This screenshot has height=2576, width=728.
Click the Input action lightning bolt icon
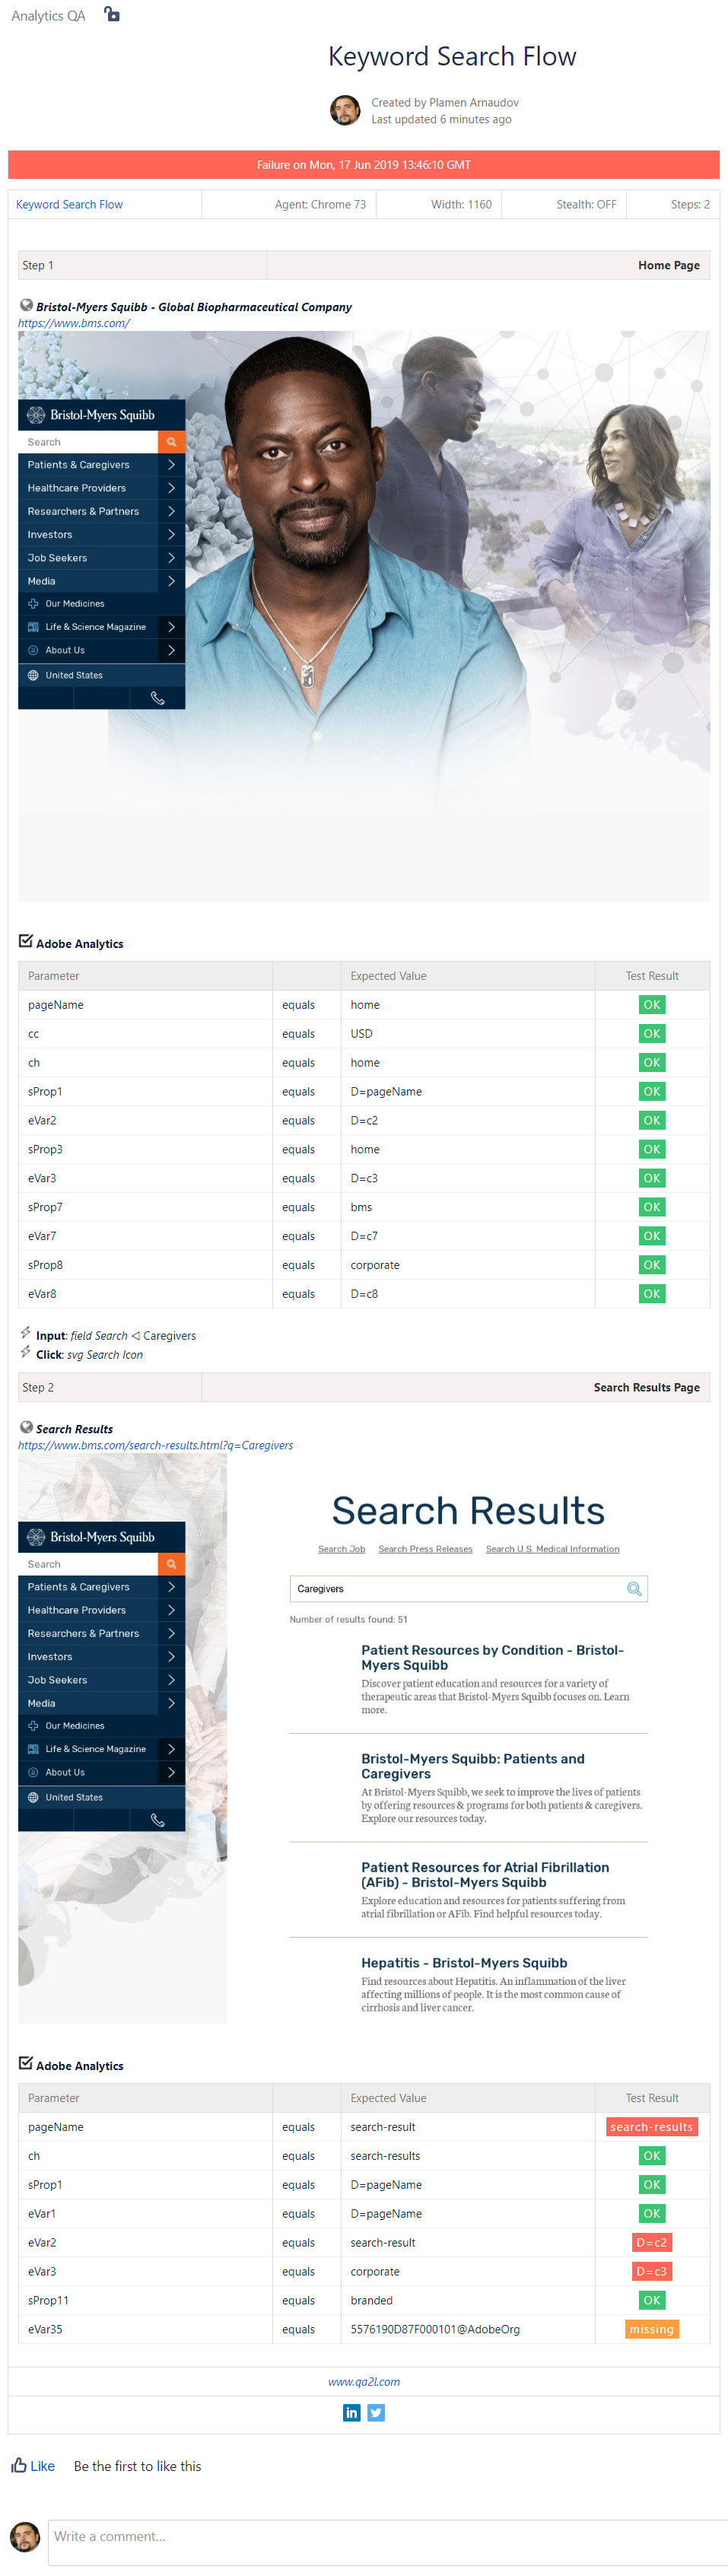(x=26, y=1333)
